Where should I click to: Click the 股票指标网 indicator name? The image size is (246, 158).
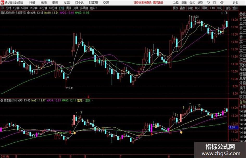tap(10, 100)
